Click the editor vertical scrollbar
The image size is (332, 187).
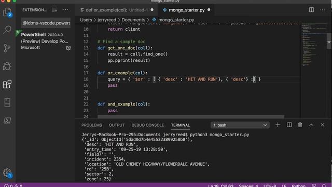[x=329, y=42]
